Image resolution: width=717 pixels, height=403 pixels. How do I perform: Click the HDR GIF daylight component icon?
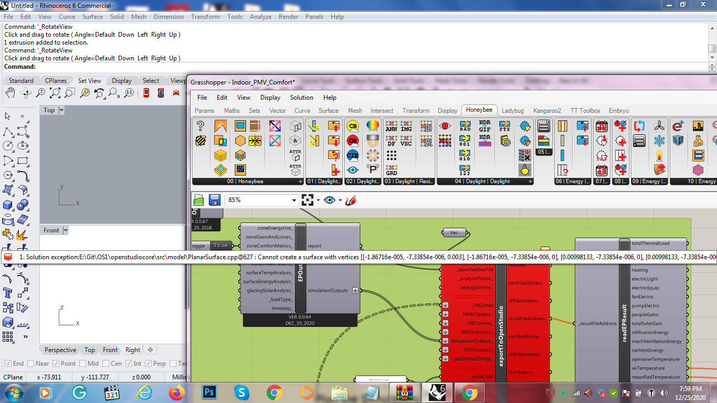point(485,126)
